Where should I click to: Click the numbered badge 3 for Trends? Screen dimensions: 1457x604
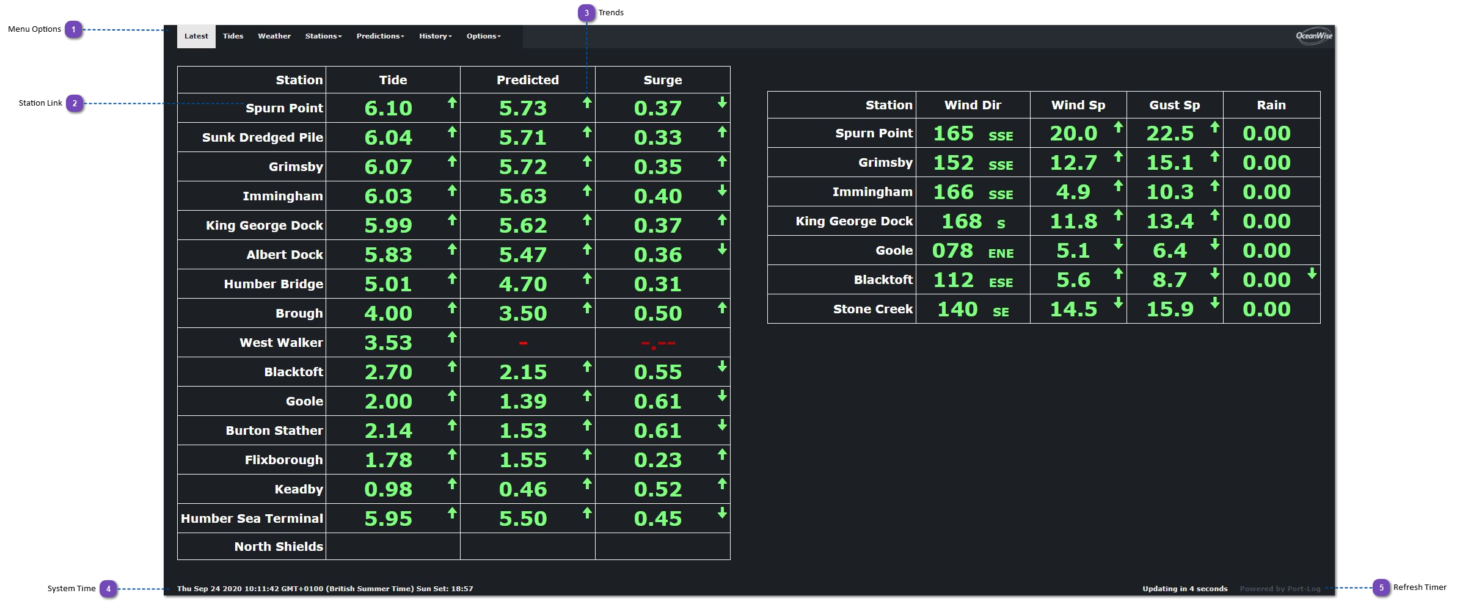pyautogui.click(x=586, y=13)
